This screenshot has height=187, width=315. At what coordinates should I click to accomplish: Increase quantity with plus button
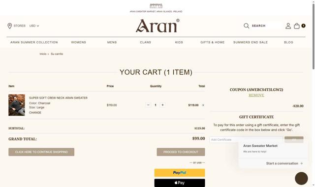coord(162,105)
